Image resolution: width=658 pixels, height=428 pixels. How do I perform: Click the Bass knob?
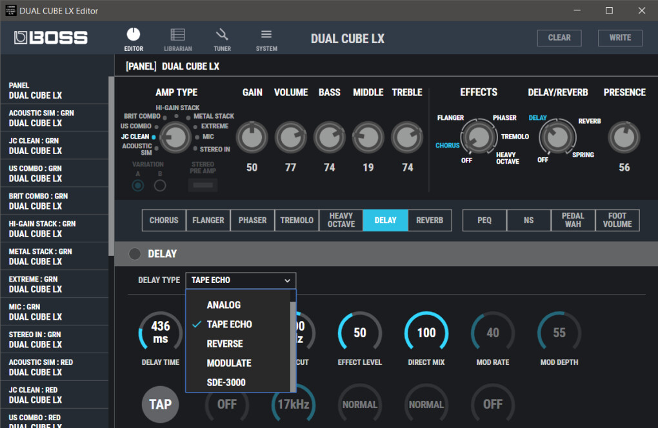[330, 137]
